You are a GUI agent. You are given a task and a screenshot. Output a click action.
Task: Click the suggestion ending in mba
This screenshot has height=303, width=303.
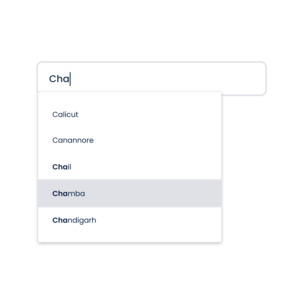(130, 193)
